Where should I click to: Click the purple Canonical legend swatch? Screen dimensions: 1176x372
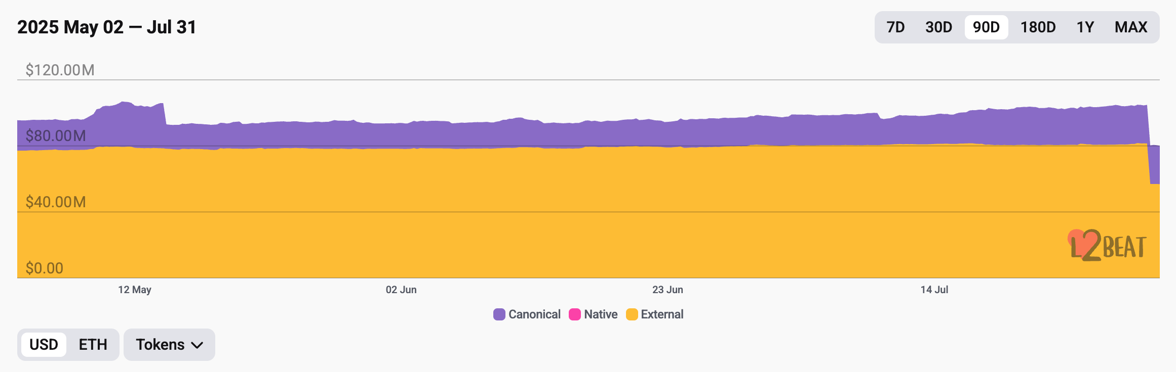tap(499, 314)
